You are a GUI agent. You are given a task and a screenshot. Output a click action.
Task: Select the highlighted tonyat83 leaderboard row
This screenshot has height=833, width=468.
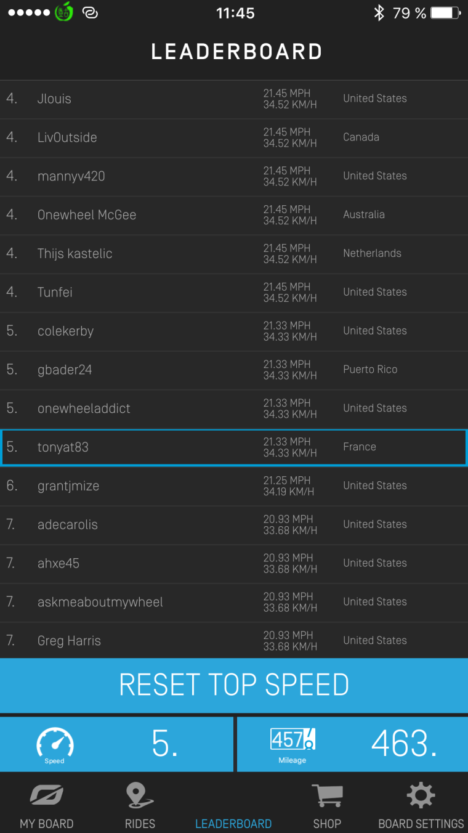coord(234,447)
